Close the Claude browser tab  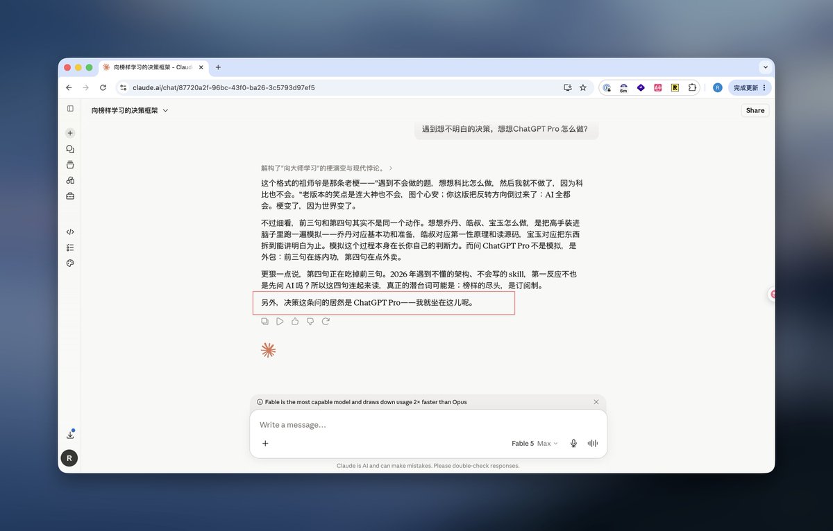(201, 67)
